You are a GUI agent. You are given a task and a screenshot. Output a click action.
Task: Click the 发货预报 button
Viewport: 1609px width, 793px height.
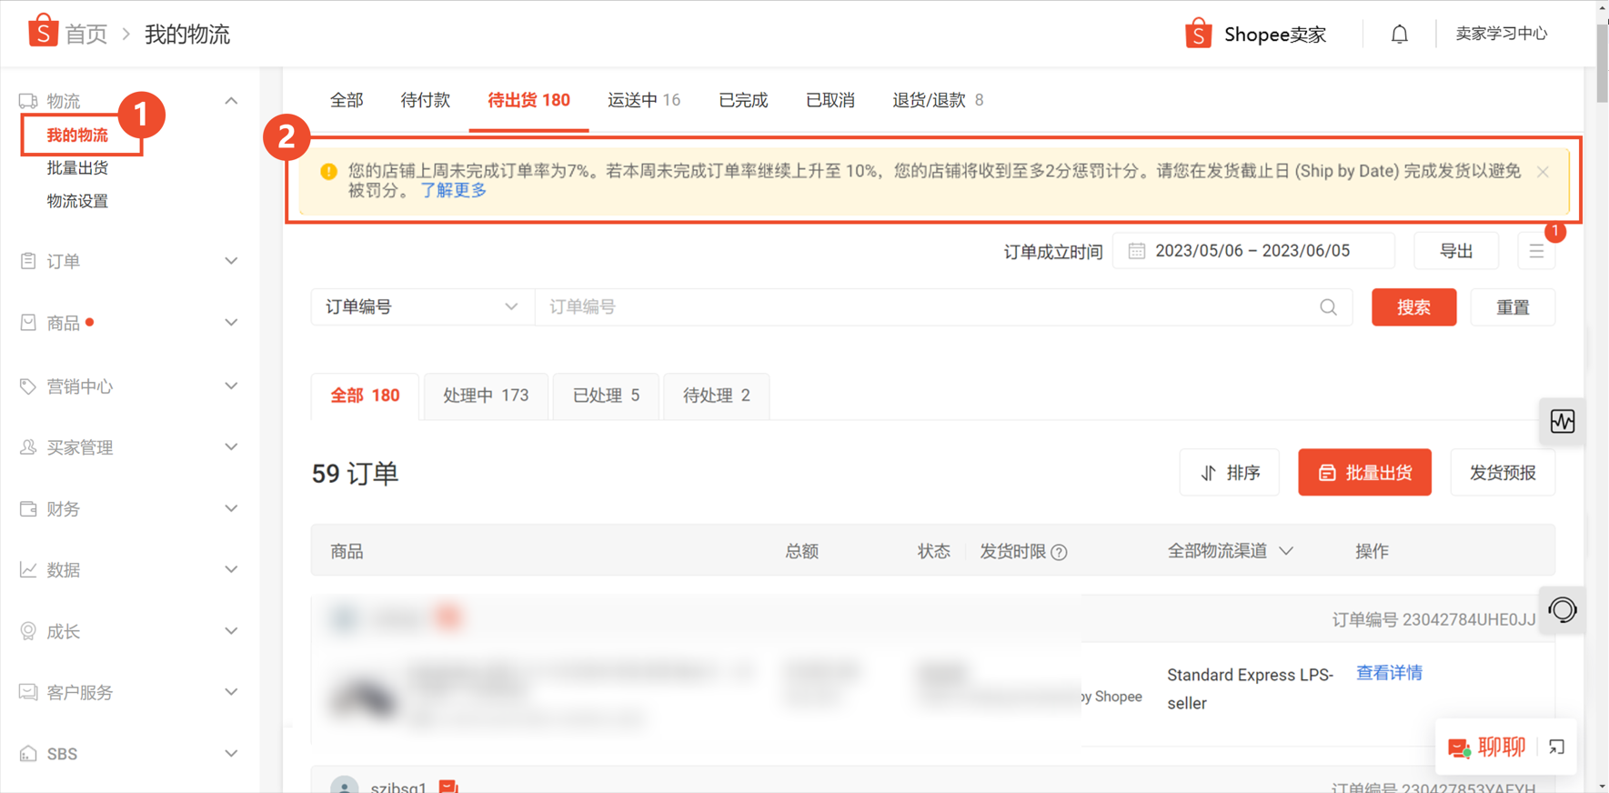point(1503,473)
